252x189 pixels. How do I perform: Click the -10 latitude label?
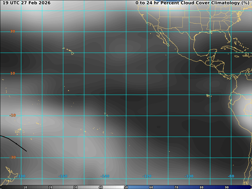[x=13, y=115]
